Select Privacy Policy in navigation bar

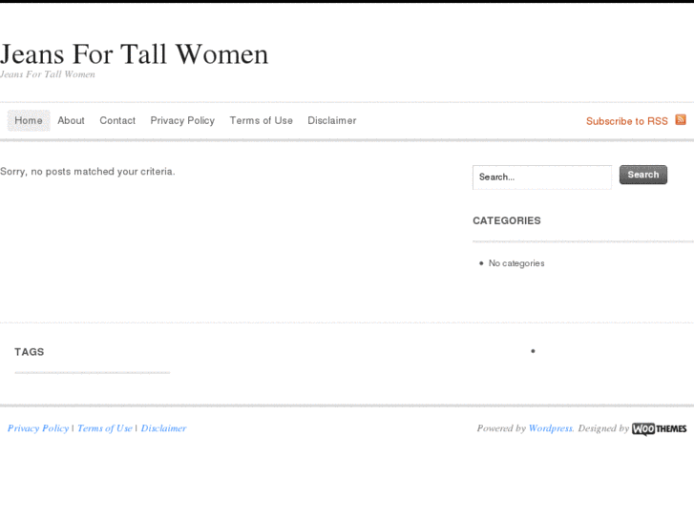pyautogui.click(x=182, y=120)
